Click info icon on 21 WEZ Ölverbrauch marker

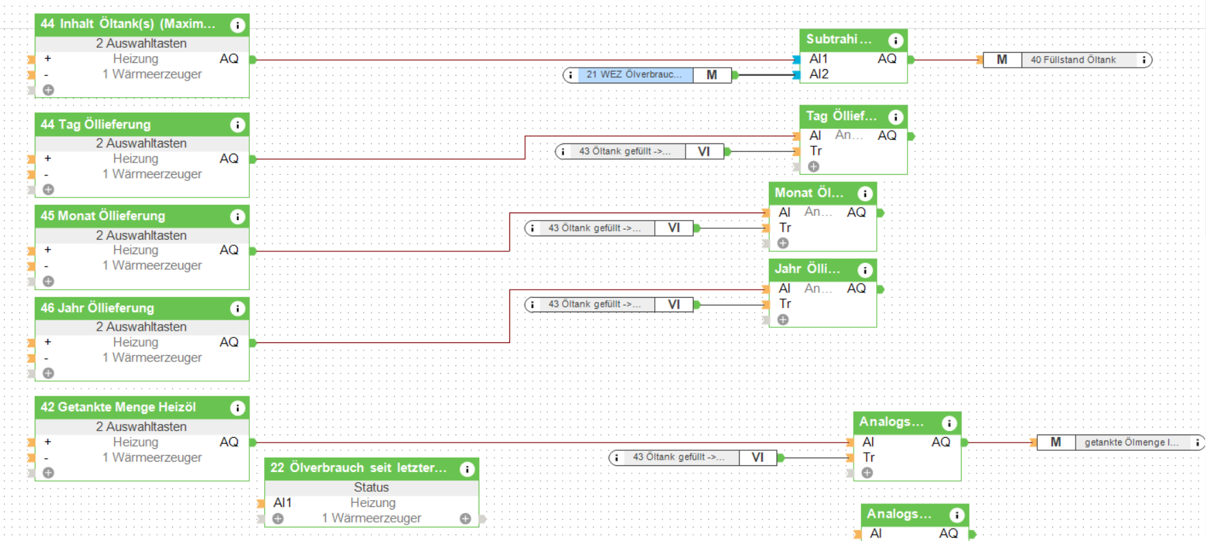pyautogui.click(x=570, y=75)
